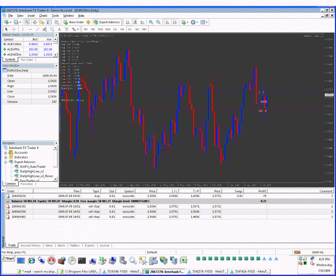Click the Windows Start button
Viewport: 336px width, 276px height.
[x=8, y=259]
